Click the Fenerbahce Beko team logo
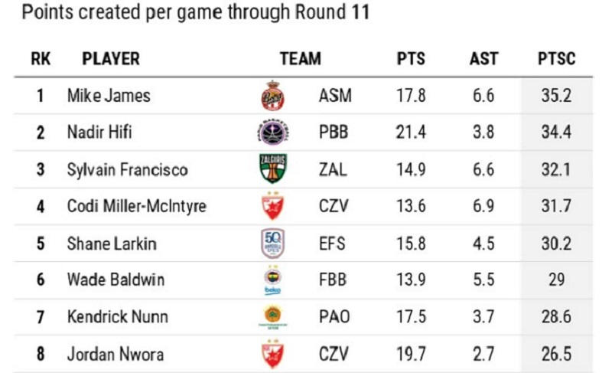The image size is (612, 373). pos(273,280)
